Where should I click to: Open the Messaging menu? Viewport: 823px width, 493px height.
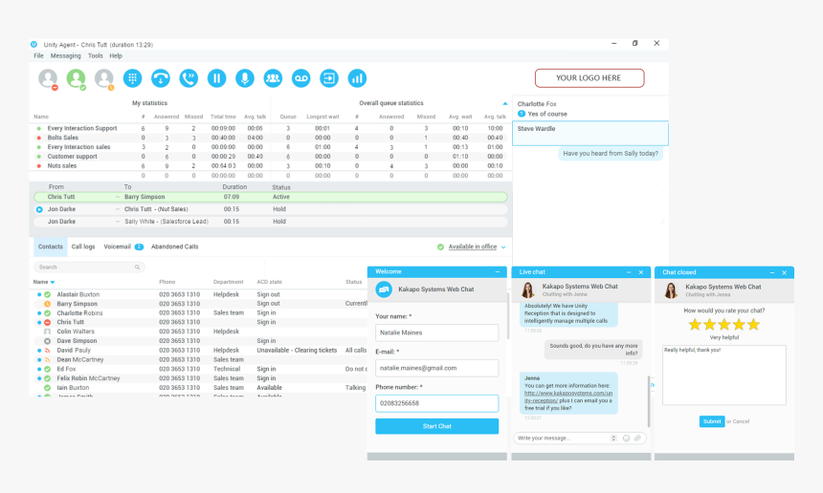(x=66, y=55)
